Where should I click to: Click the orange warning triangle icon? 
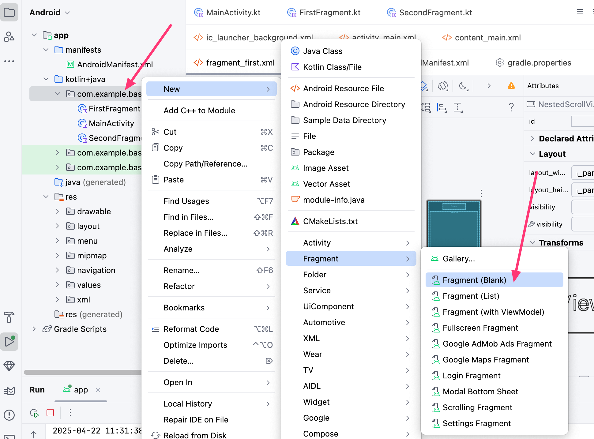point(511,86)
